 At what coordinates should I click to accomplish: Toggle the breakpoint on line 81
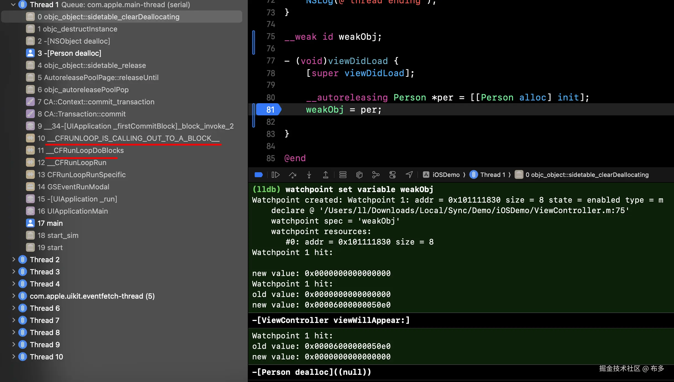tap(268, 110)
